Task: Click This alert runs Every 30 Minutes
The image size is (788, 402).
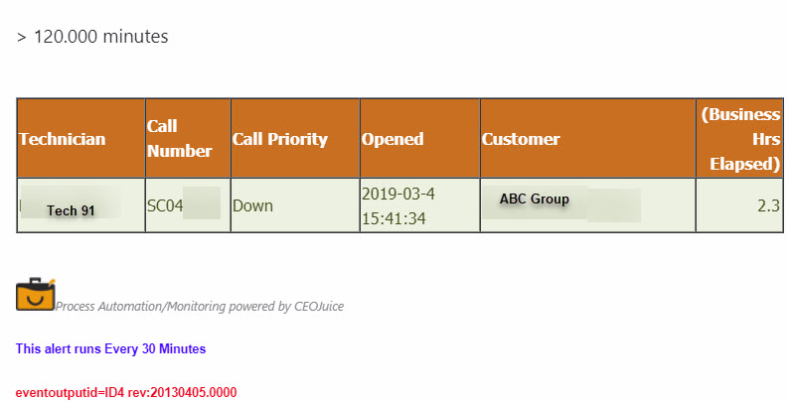Action: point(110,348)
